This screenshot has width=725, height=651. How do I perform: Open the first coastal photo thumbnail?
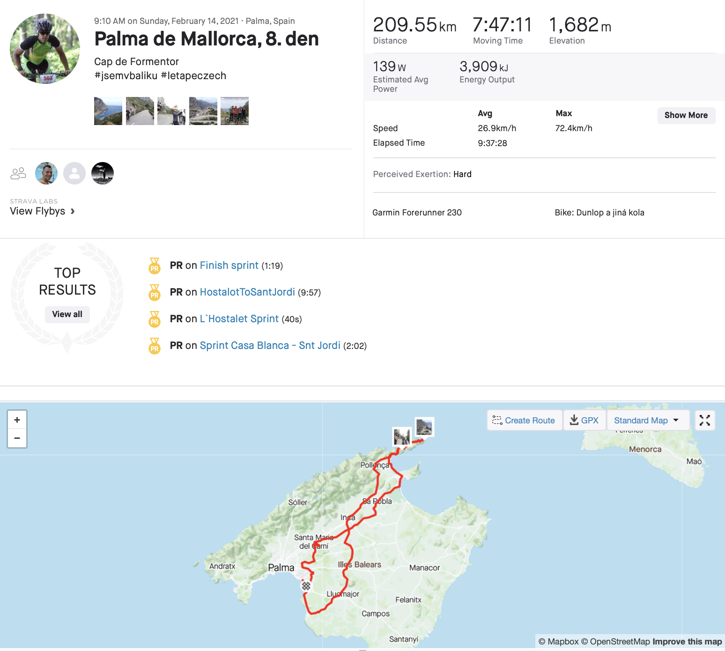pos(108,111)
